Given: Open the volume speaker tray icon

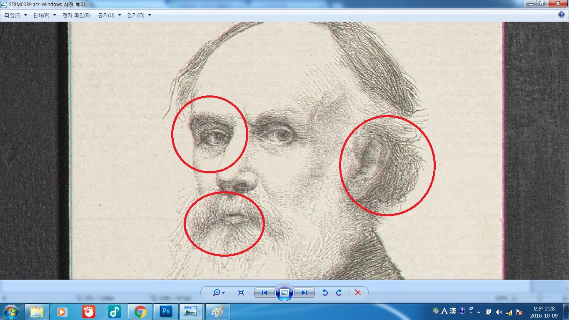Looking at the screenshot, I should (499, 312).
